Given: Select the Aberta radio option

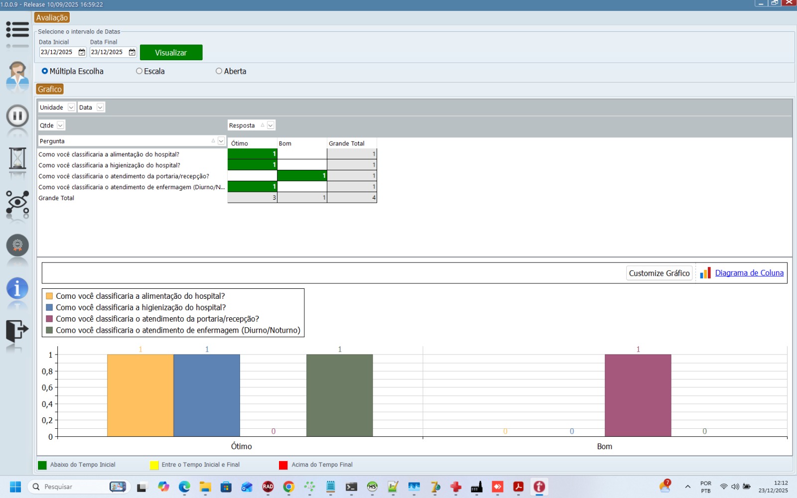Looking at the screenshot, I should click(219, 71).
